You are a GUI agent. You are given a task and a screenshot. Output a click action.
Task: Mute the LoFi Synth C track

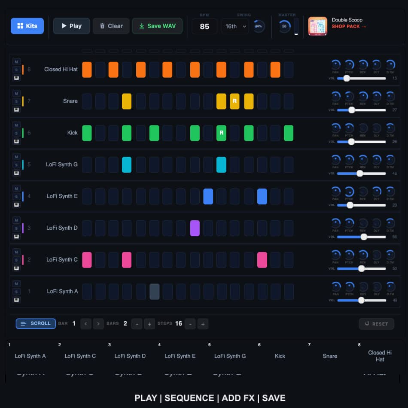(16, 252)
